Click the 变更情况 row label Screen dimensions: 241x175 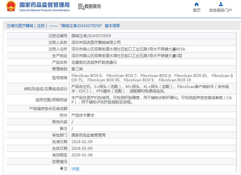60,161
